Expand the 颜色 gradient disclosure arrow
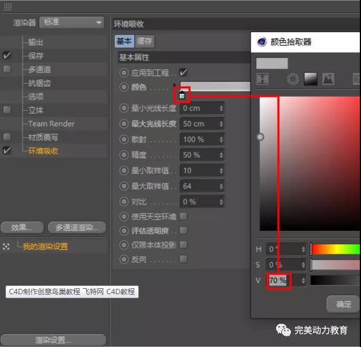 pyautogui.click(x=175, y=85)
